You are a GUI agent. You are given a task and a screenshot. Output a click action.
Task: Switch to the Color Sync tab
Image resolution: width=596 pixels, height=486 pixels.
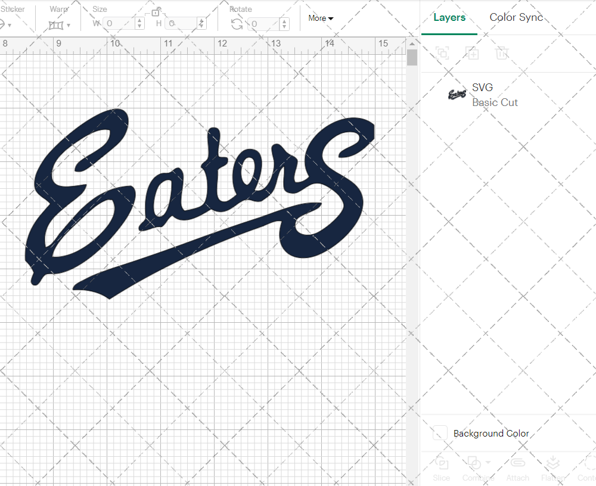[x=516, y=17]
